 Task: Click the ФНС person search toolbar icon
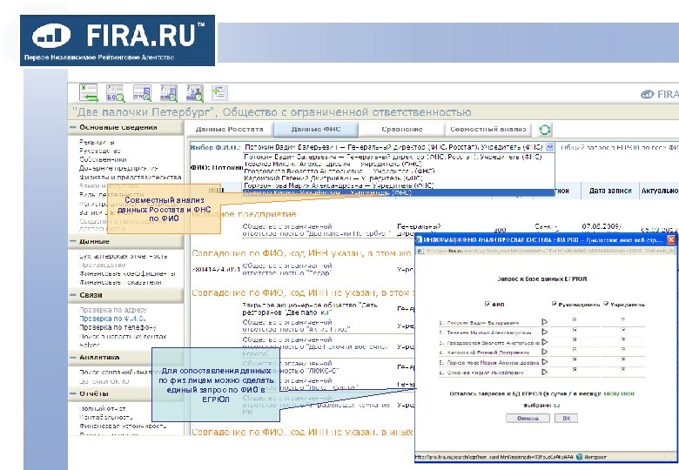coord(195,93)
